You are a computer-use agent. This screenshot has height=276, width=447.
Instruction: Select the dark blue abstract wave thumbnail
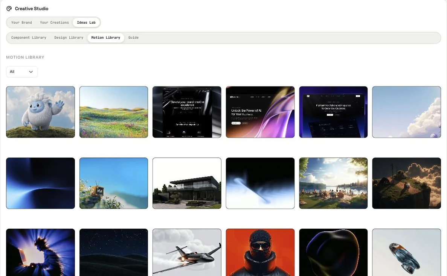point(40,183)
